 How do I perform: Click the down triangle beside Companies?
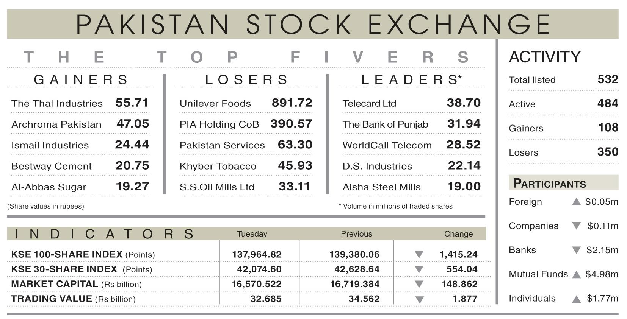coord(576,226)
